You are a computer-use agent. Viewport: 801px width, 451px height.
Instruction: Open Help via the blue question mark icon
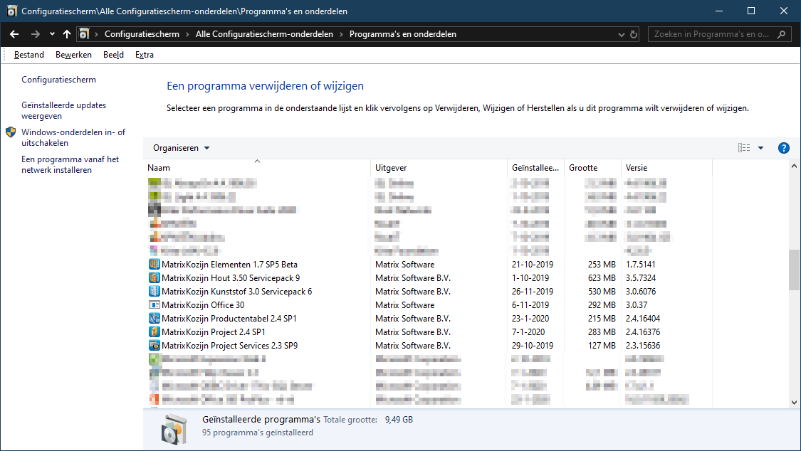[784, 147]
